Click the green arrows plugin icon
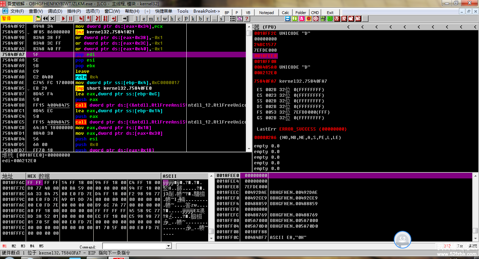The image size is (479, 259). pyautogui.click(x=294, y=19)
